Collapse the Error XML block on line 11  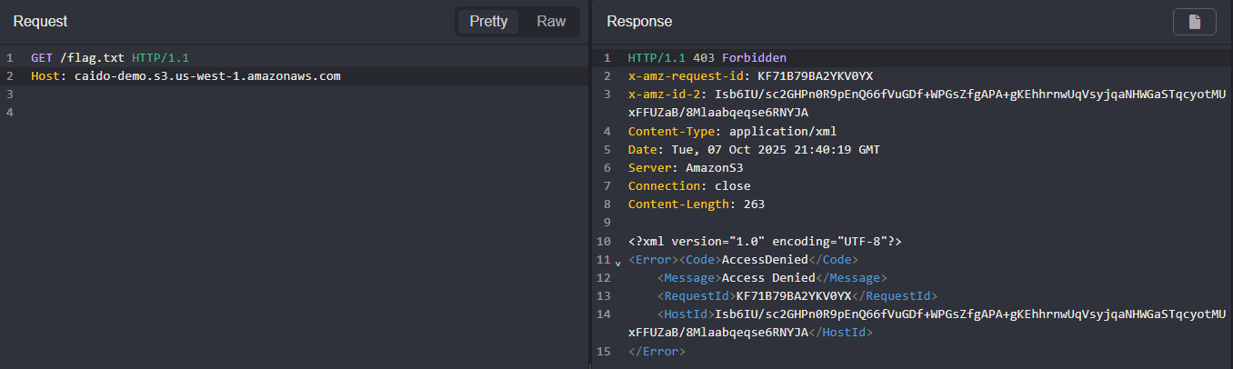[x=619, y=261]
